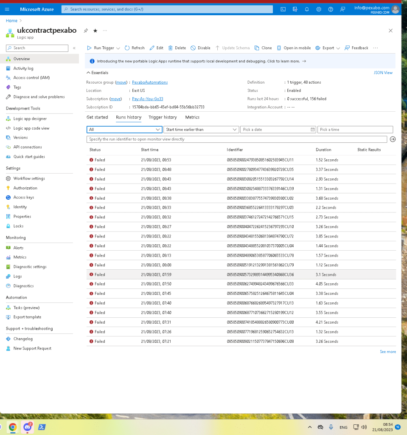
Task: Click the account avatar for info@pexabo.com
Action: coord(396,9)
